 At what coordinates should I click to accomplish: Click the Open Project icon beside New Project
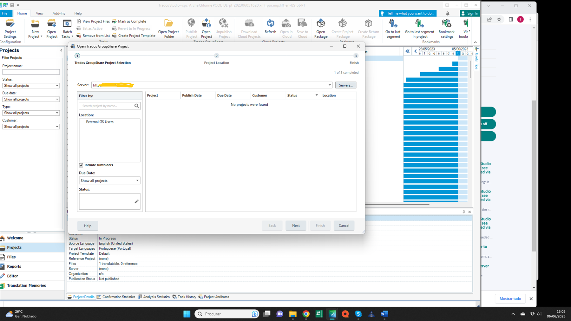click(x=52, y=29)
